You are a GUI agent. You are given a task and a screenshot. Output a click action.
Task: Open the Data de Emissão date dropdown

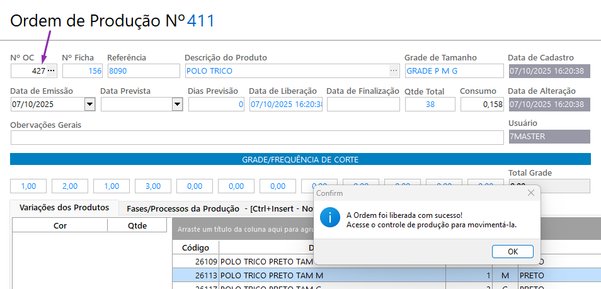pyautogui.click(x=89, y=105)
